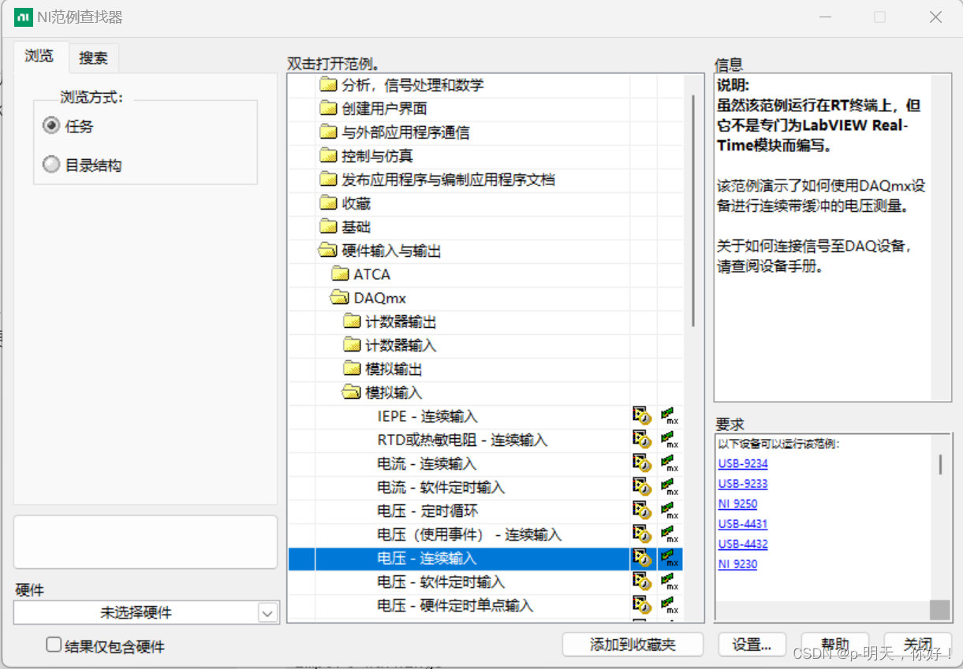
Task: Click folder icon beside 控制与仿真
Action: (328, 156)
